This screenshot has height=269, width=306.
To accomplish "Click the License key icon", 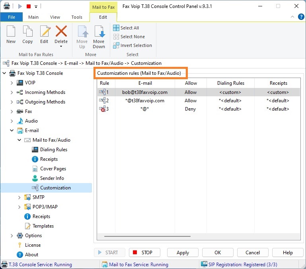I will pos(20,245).
